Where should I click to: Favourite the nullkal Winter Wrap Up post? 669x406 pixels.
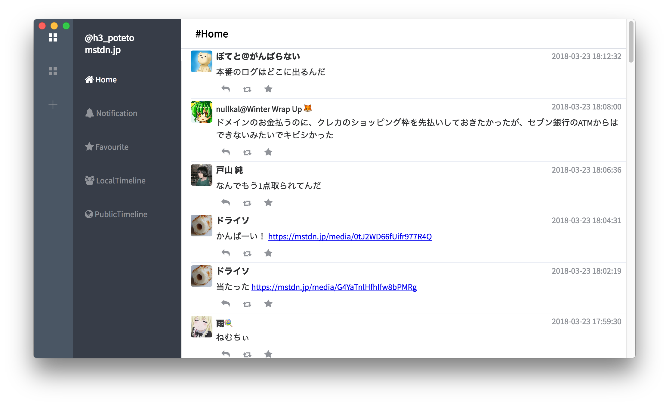pyautogui.click(x=268, y=152)
